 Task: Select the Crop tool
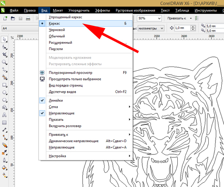tap(4, 55)
